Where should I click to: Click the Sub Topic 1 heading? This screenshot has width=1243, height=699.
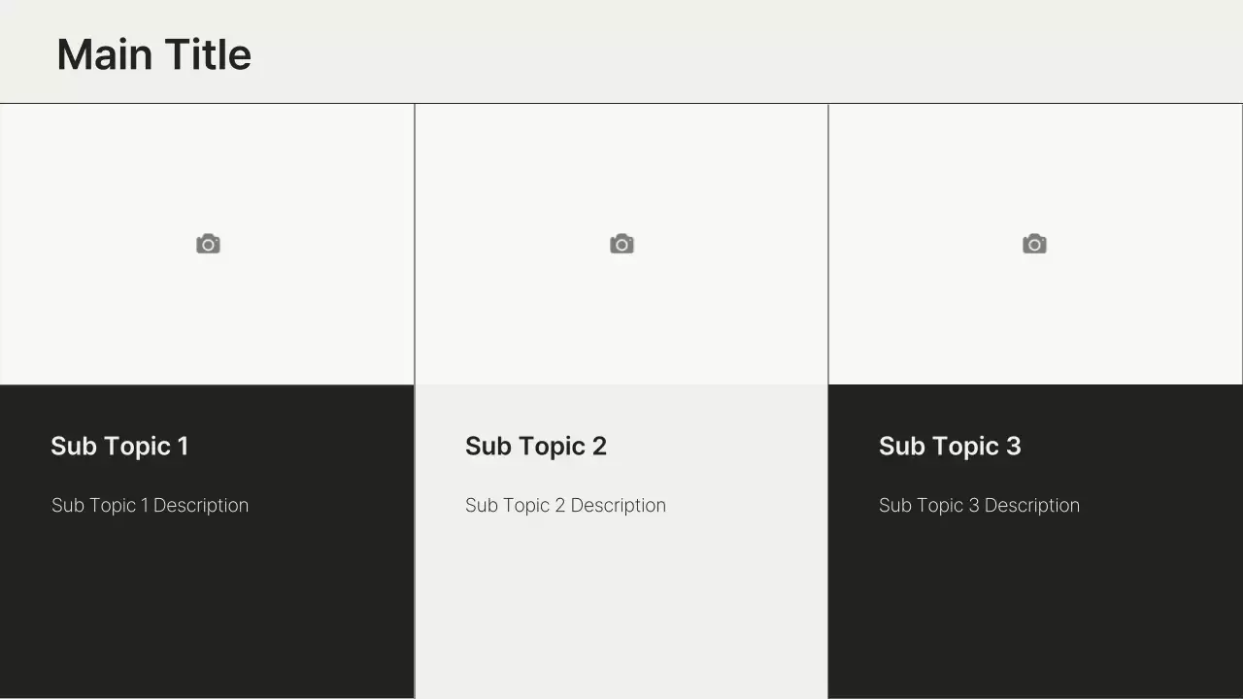[119, 446]
